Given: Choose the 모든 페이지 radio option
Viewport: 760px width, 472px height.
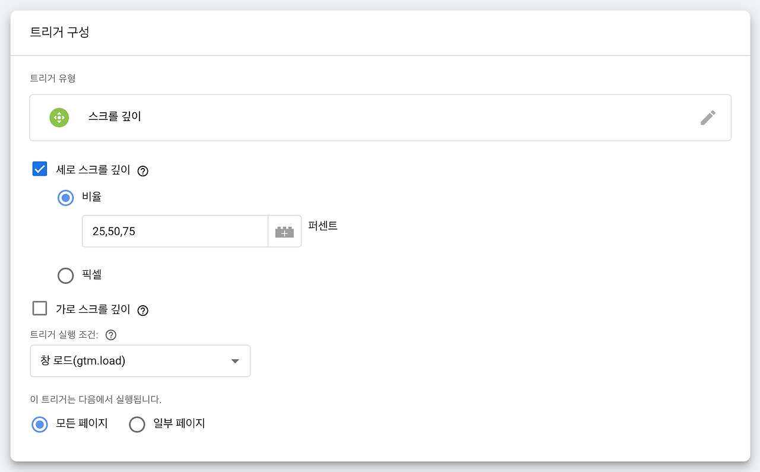Looking at the screenshot, I should pyautogui.click(x=40, y=425).
